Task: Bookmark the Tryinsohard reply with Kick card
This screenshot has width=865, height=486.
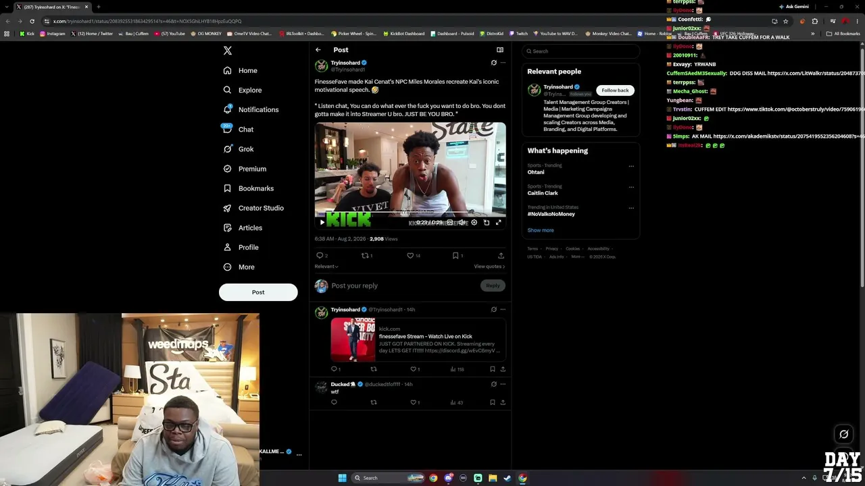Action: 493,369
